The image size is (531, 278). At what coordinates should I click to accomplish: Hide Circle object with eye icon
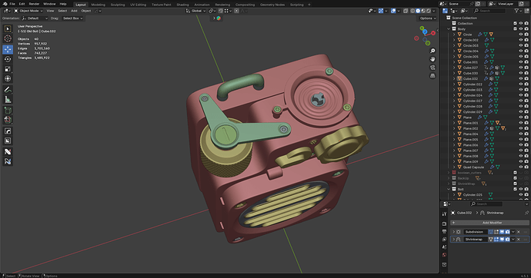[521, 35]
